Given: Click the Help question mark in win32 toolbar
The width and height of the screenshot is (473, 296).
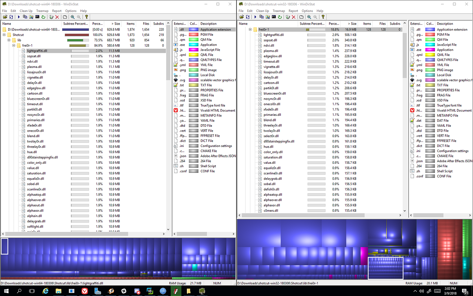Looking at the screenshot, I should point(323,17).
